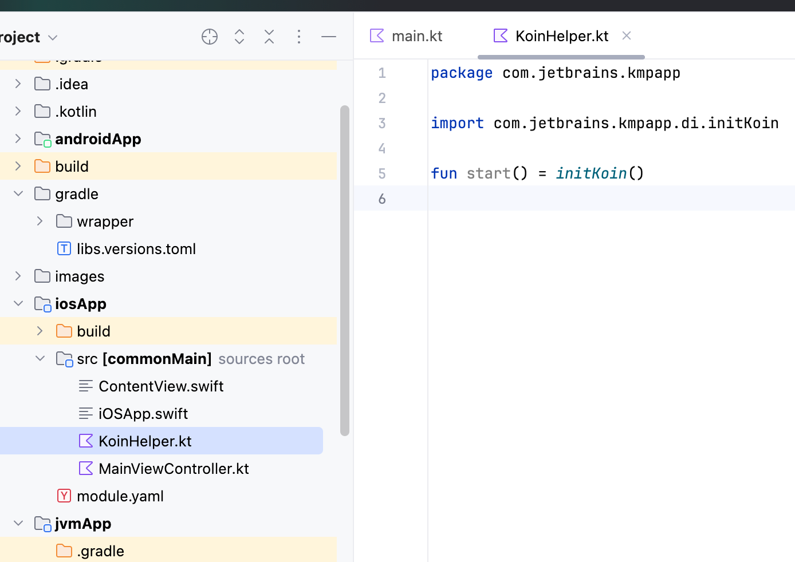Select ContentView.swift in the project tree
The height and width of the screenshot is (562, 795).
point(161,386)
